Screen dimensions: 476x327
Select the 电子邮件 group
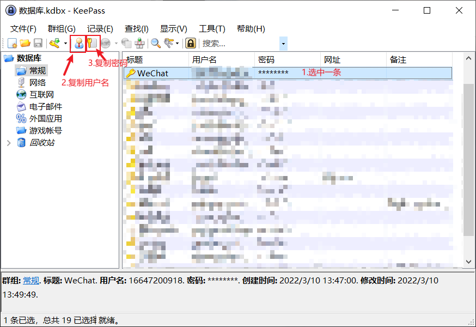point(45,106)
